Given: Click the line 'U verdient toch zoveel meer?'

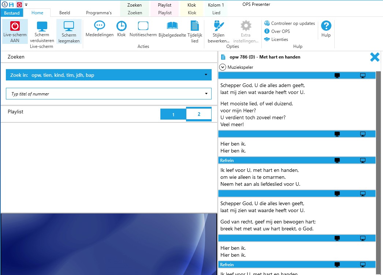Looking at the screenshot, I should pyautogui.click(x=253, y=118).
